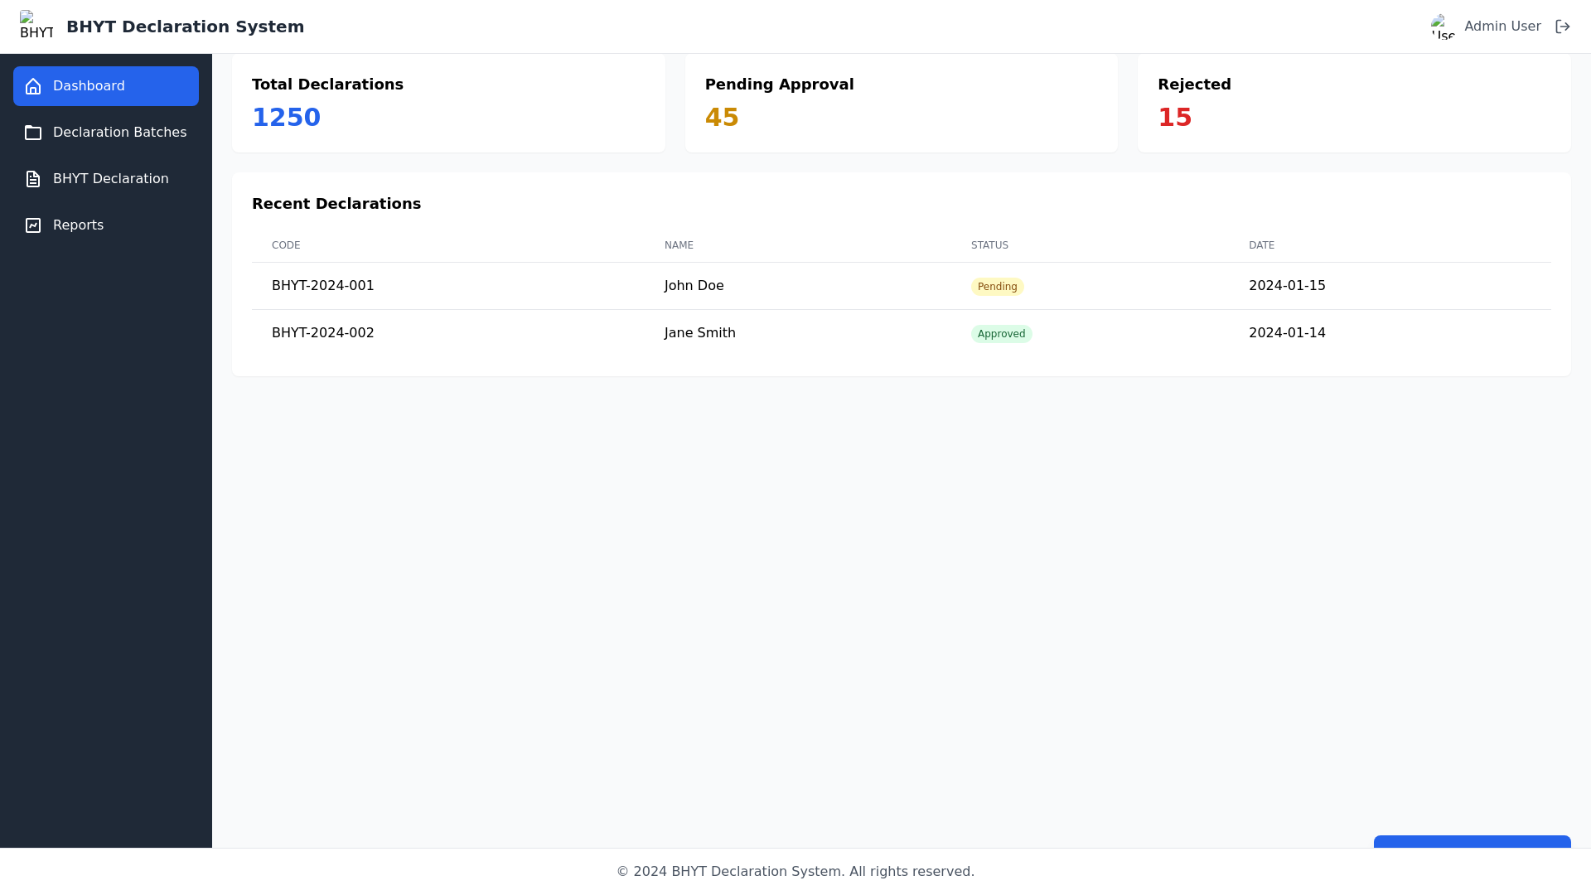Viewport: 1591px width, 895px height.
Task: Click the folder icon for Declaration Batches
Action: tap(33, 133)
